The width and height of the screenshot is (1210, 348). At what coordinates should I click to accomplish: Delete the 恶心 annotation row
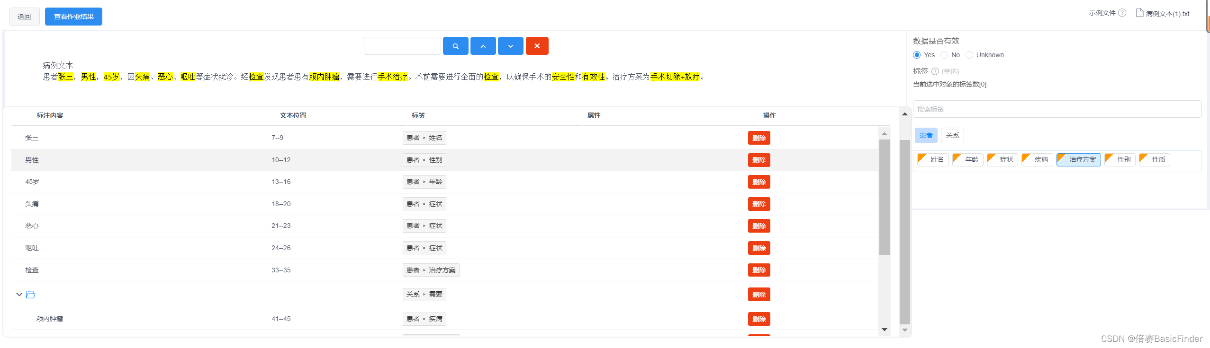759,226
